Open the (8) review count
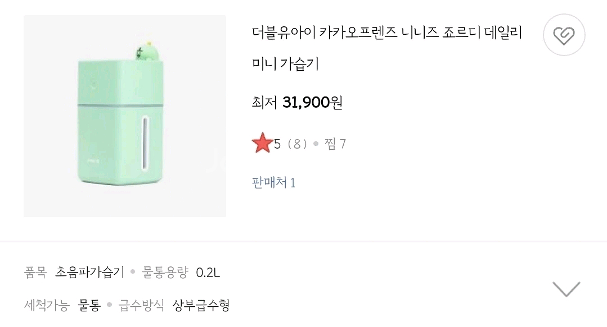Screen dimensions: 607x327 coord(297,144)
